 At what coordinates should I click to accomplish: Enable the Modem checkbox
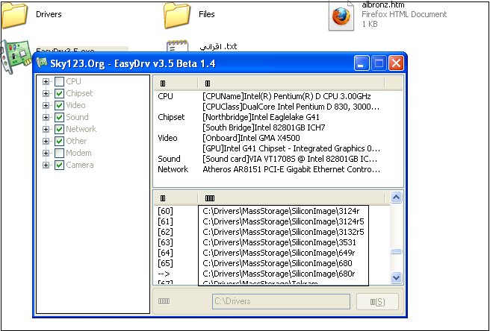pyautogui.click(x=59, y=153)
